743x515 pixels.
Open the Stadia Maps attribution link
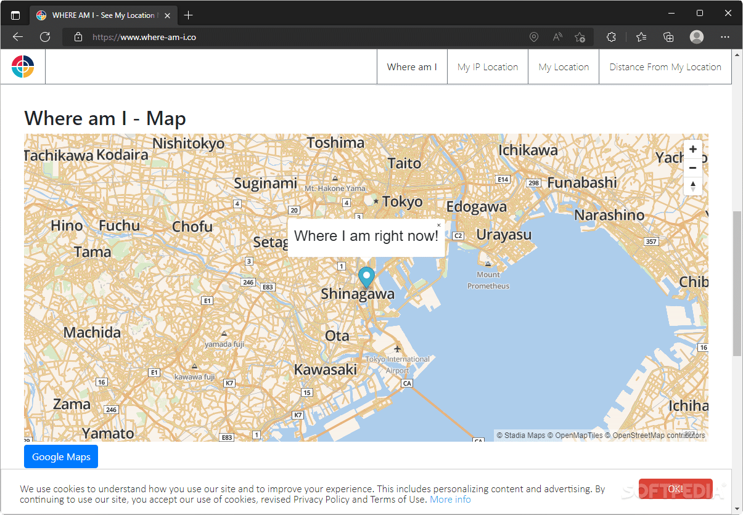521,436
